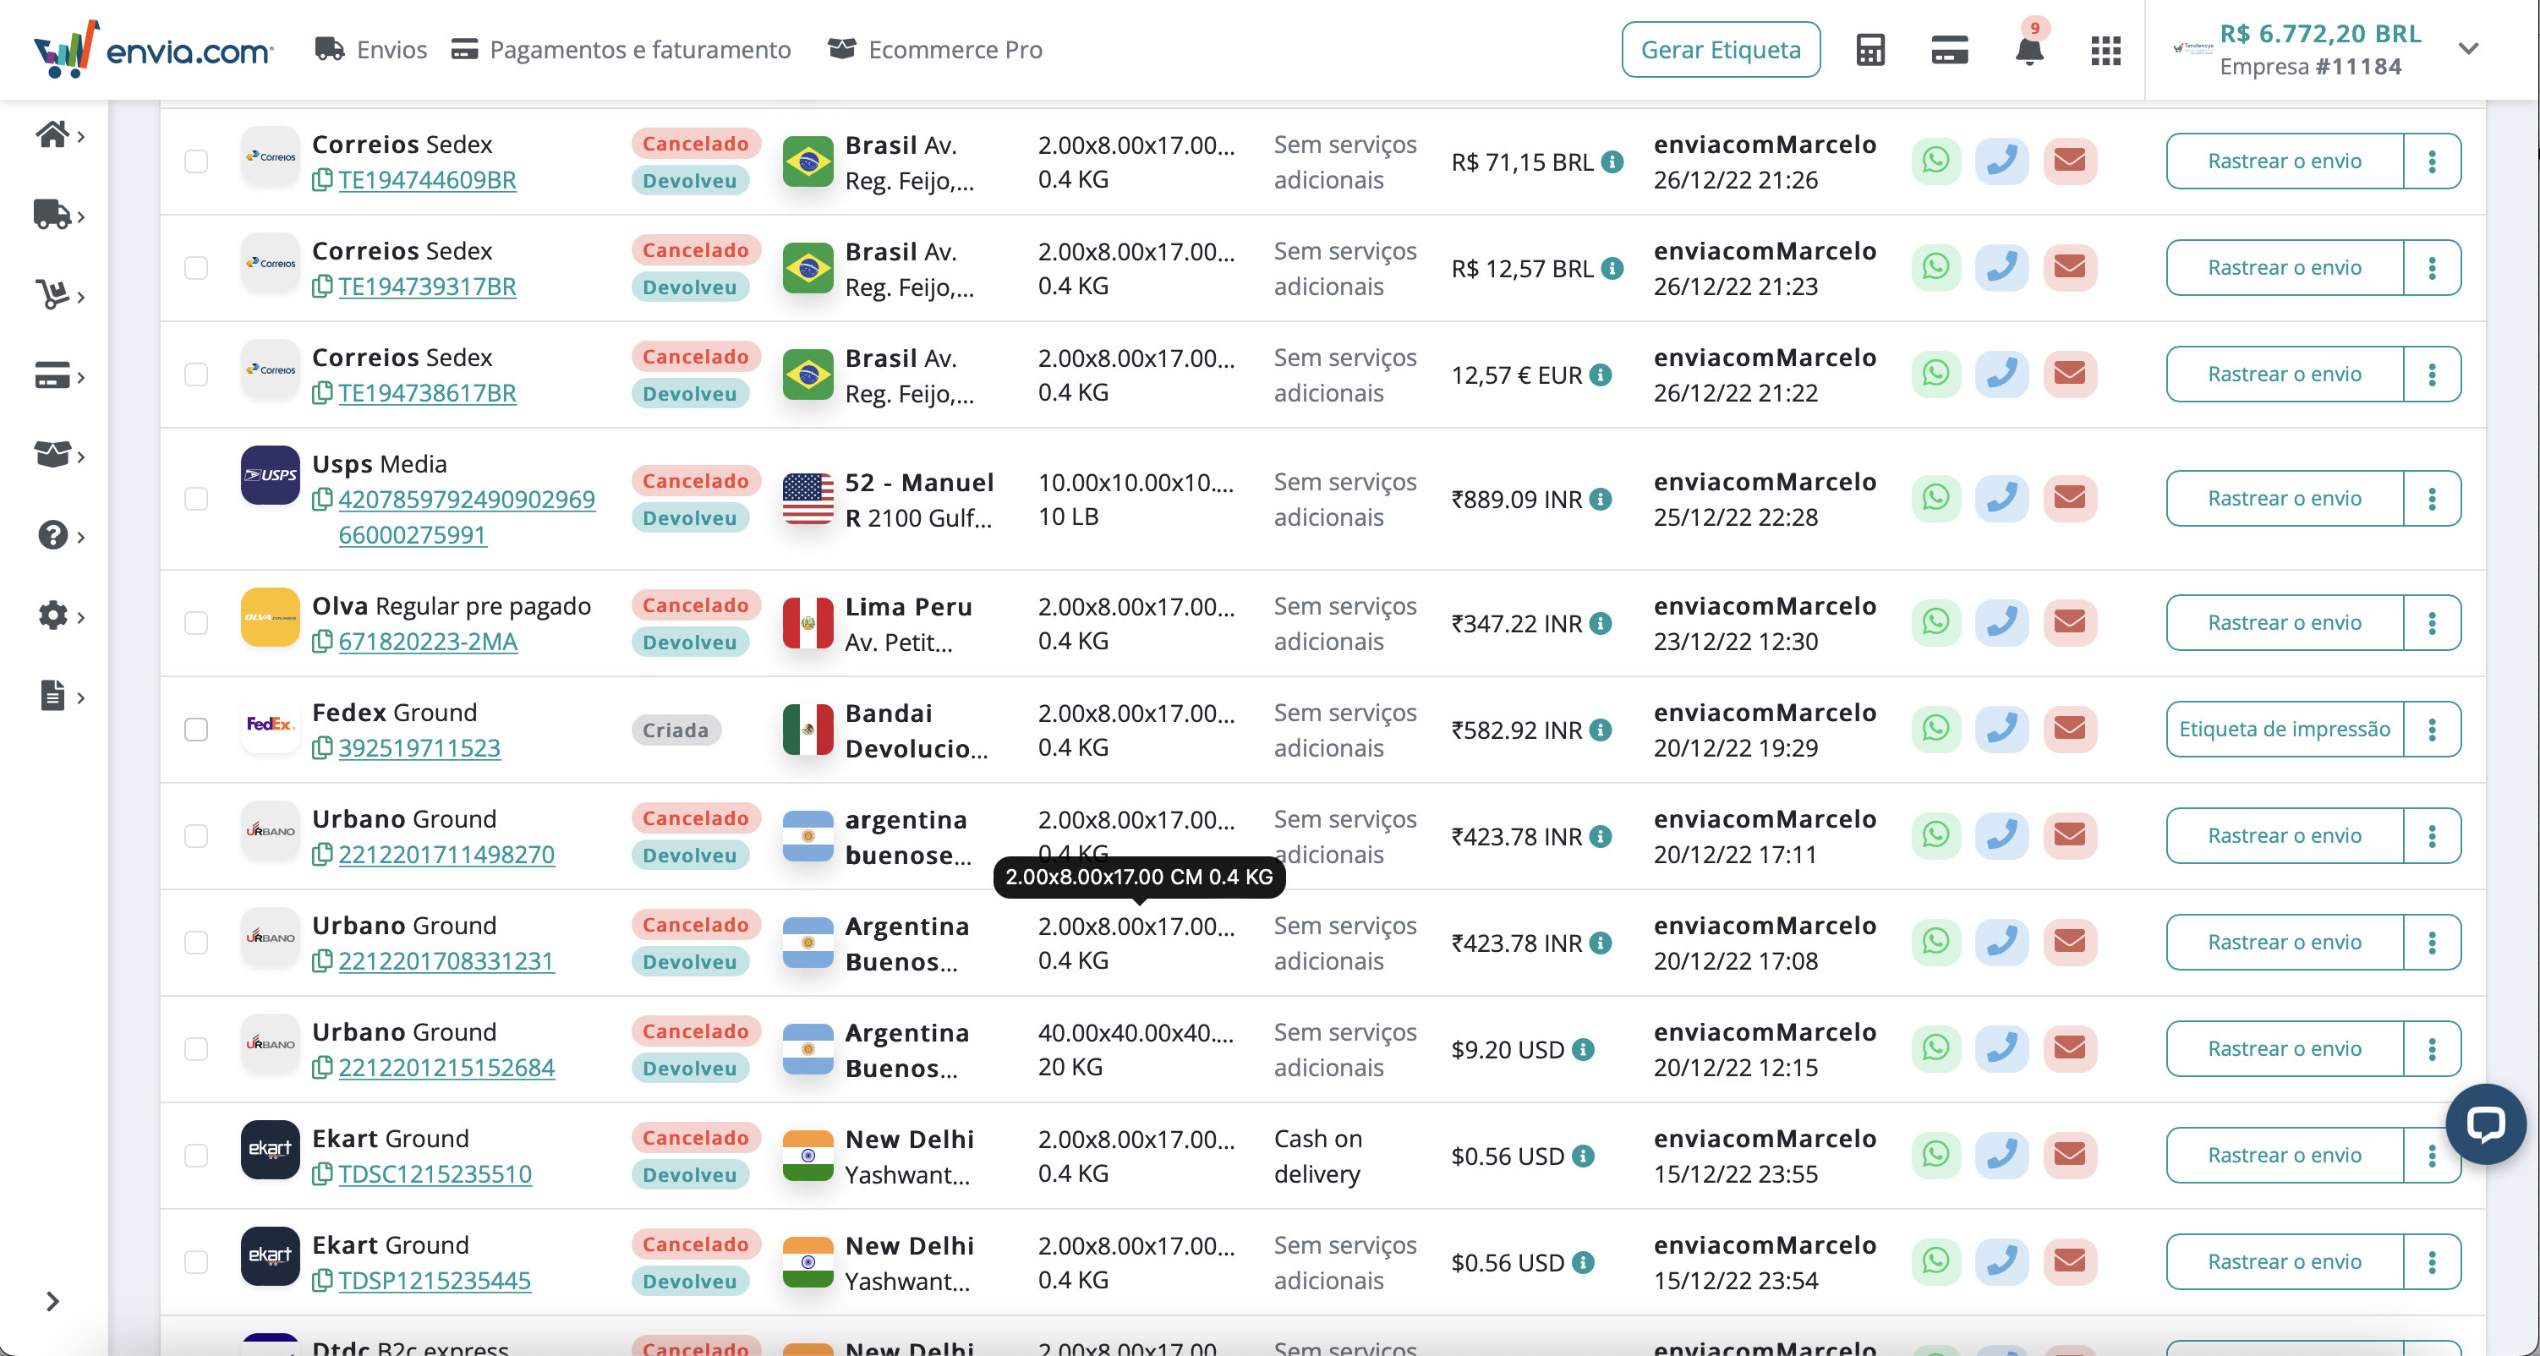Call recipient of Olva 671820223-2MA shipment

[2002, 622]
